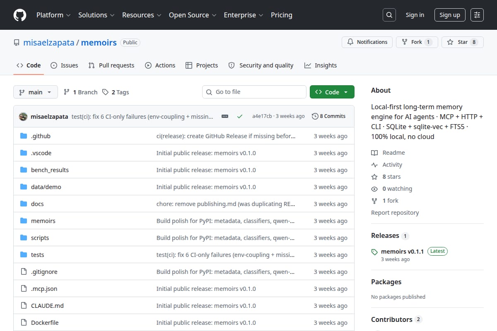This screenshot has width=497, height=331.
Task: Open the GitHub home logo
Action: tap(20, 15)
